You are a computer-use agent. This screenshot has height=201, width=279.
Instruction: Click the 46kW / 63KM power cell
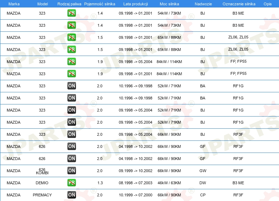pyautogui.click(x=169, y=183)
